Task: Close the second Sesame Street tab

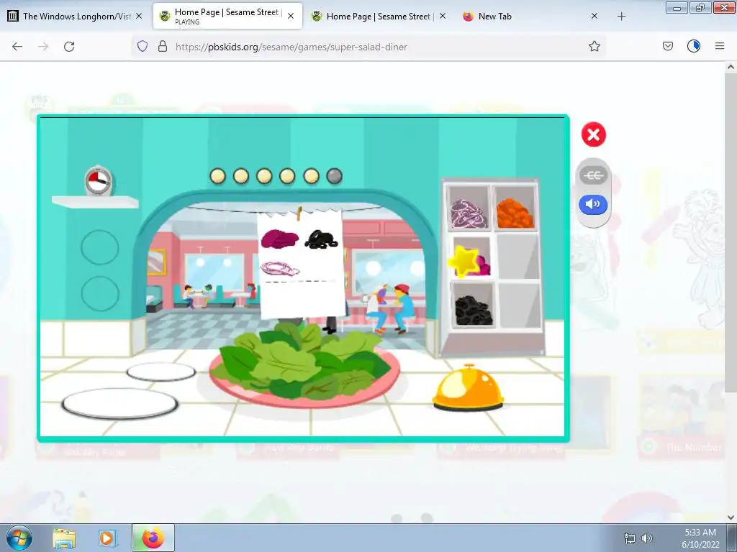Action: coord(443,16)
